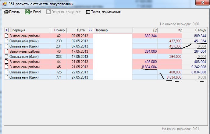
Task: Click debit value 889,344
Action: (x=151, y=36)
